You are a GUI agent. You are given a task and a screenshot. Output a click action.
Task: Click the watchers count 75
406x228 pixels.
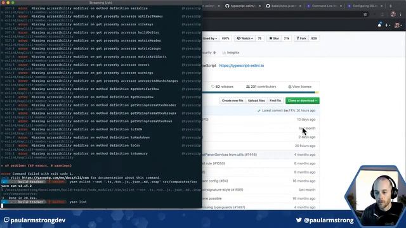(259, 38)
